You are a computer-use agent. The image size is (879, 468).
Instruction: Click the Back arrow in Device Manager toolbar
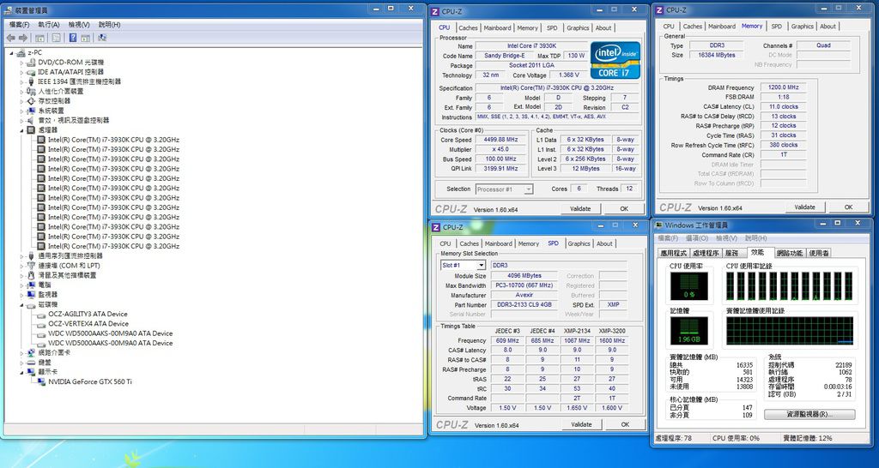10,38
